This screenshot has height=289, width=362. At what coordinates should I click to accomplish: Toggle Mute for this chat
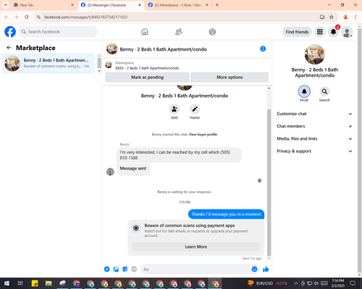point(304,91)
